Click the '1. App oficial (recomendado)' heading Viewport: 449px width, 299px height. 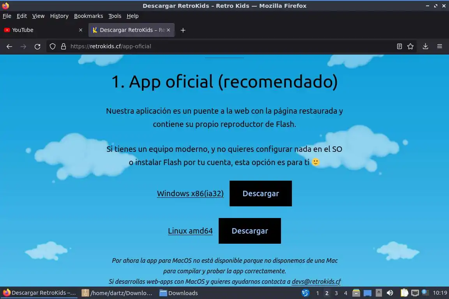coord(224,81)
